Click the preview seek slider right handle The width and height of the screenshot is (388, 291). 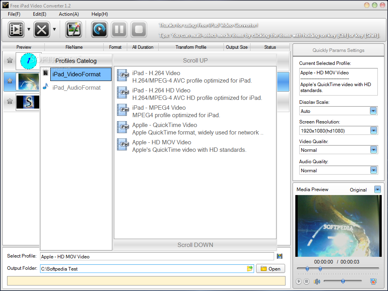tap(320, 269)
